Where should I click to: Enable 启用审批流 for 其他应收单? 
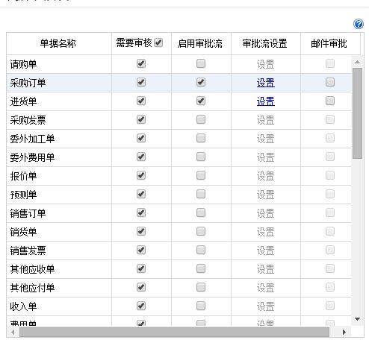pos(201,268)
